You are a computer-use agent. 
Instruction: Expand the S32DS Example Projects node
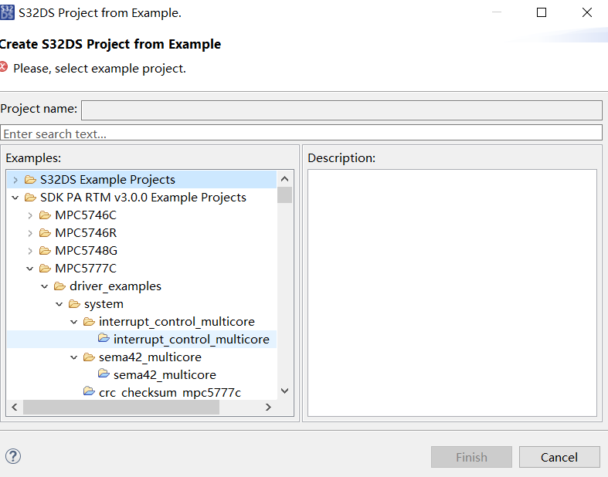point(15,180)
